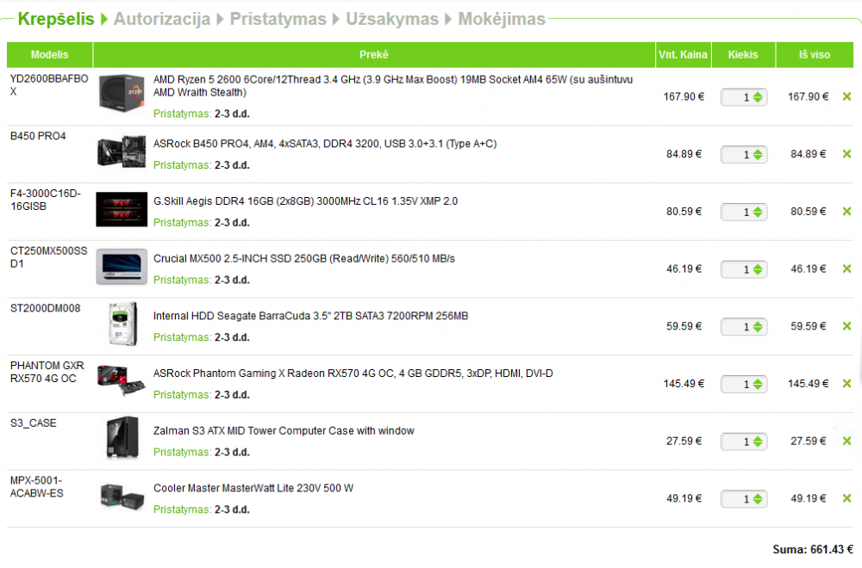Adjust quantity stepper for Zalman S3 case
The width and height of the screenshot is (862, 568).
(x=758, y=441)
